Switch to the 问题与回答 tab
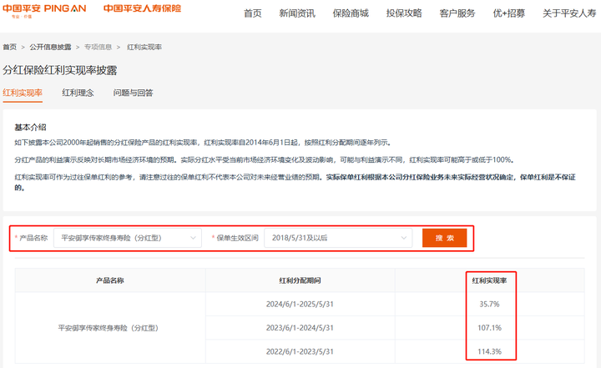Screen dimensions: 601x368 coord(134,93)
